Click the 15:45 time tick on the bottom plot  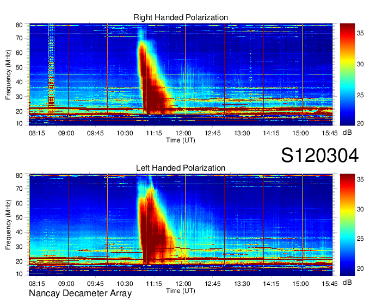click(330, 284)
